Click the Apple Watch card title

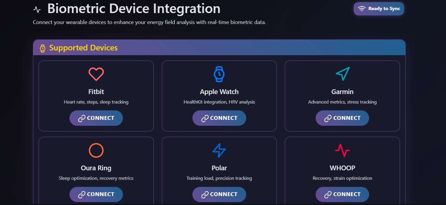219,92
